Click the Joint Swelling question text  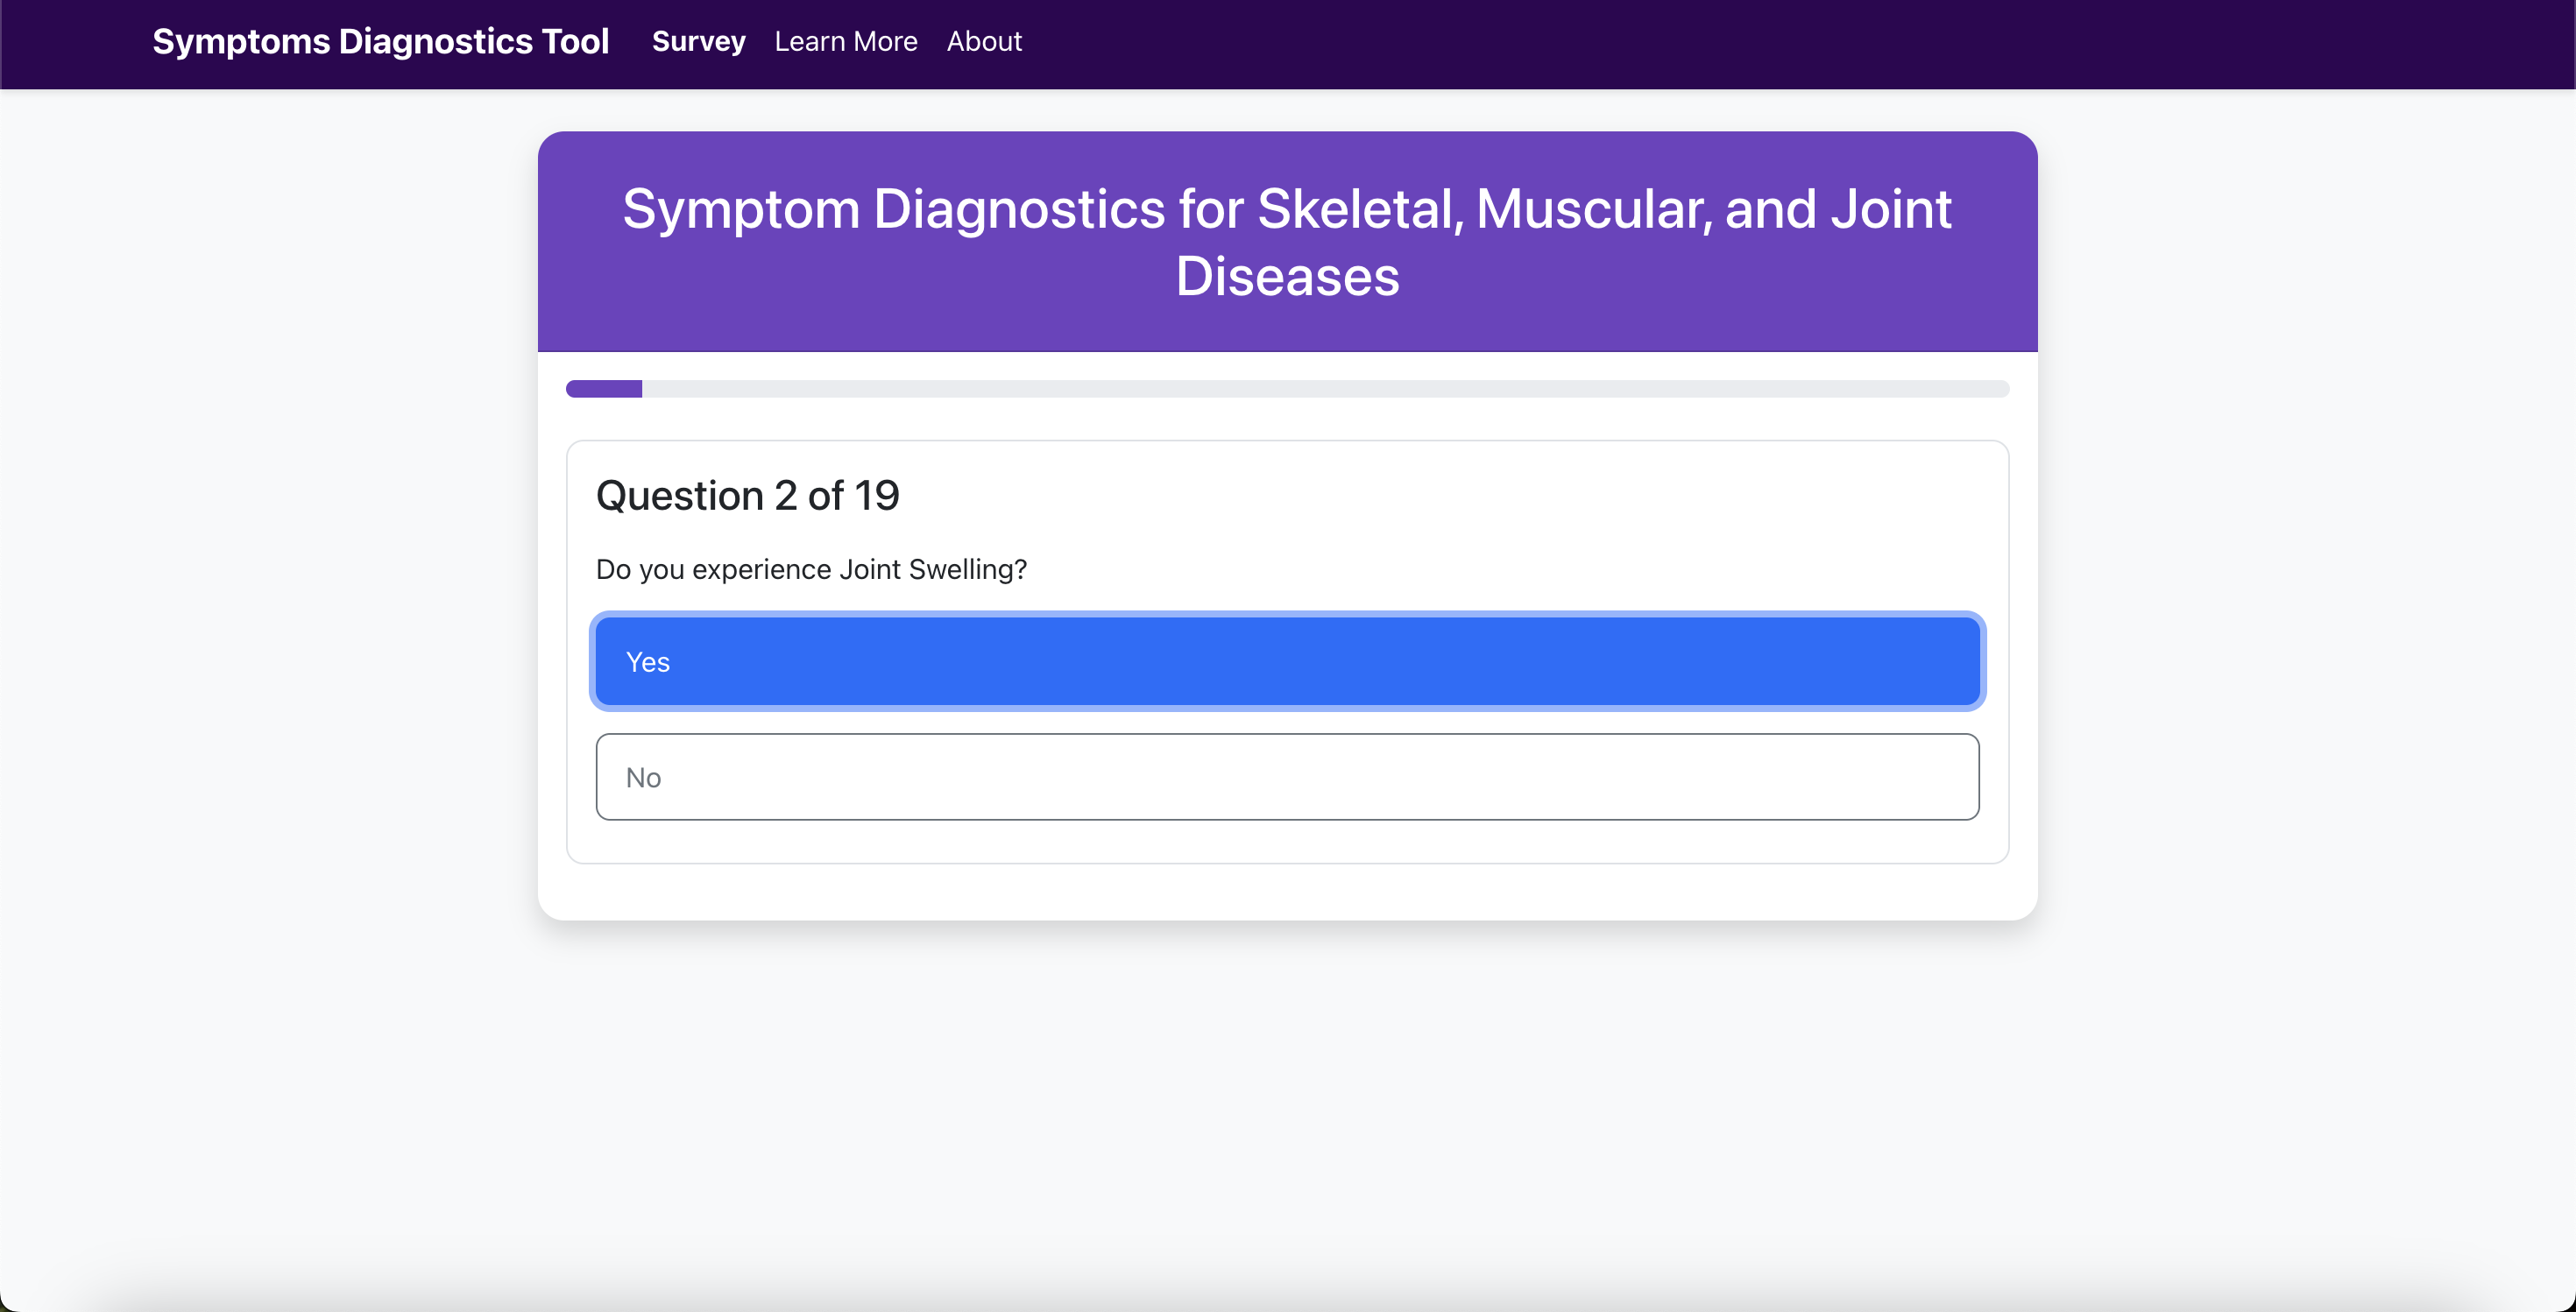tap(811, 569)
